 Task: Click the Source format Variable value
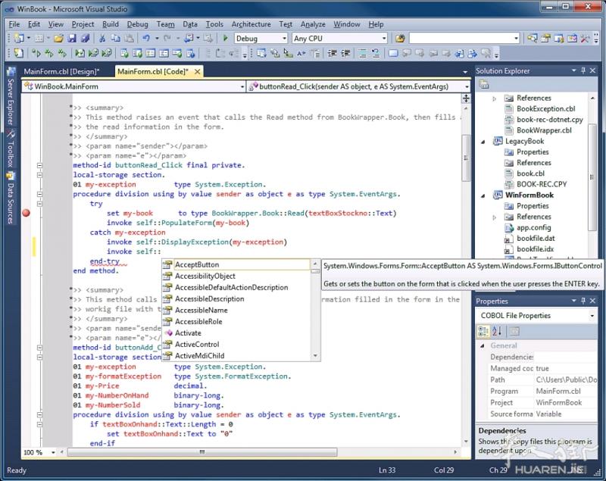[x=565, y=414]
